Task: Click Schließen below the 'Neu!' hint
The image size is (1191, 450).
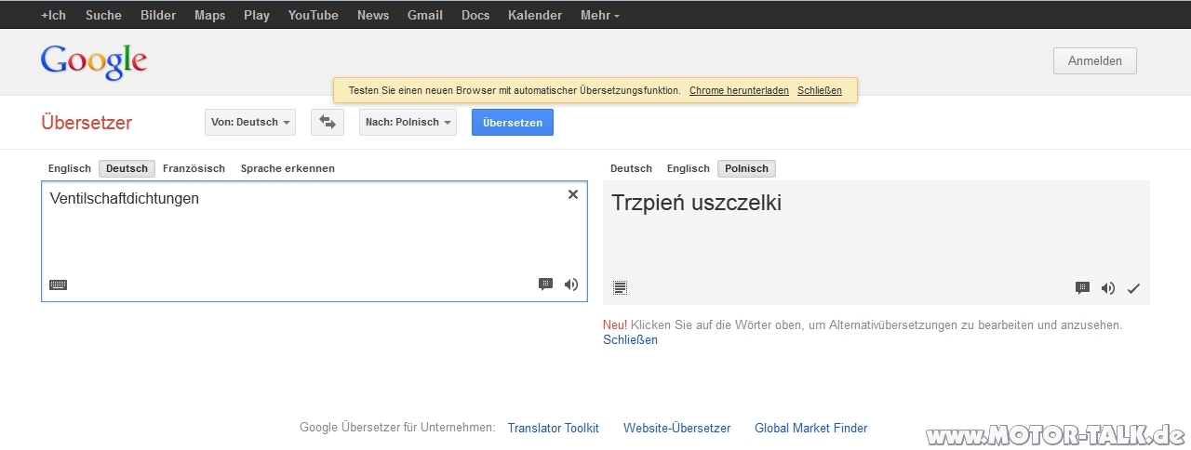Action: [630, 339]
